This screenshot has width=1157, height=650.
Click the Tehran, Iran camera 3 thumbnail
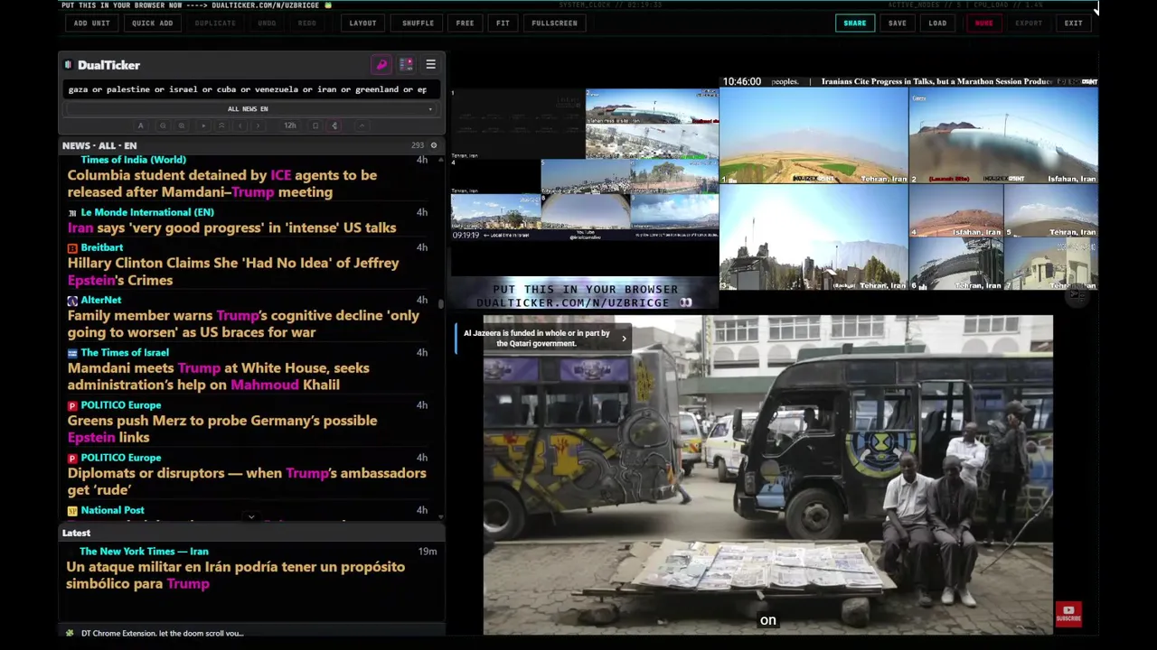814,237
